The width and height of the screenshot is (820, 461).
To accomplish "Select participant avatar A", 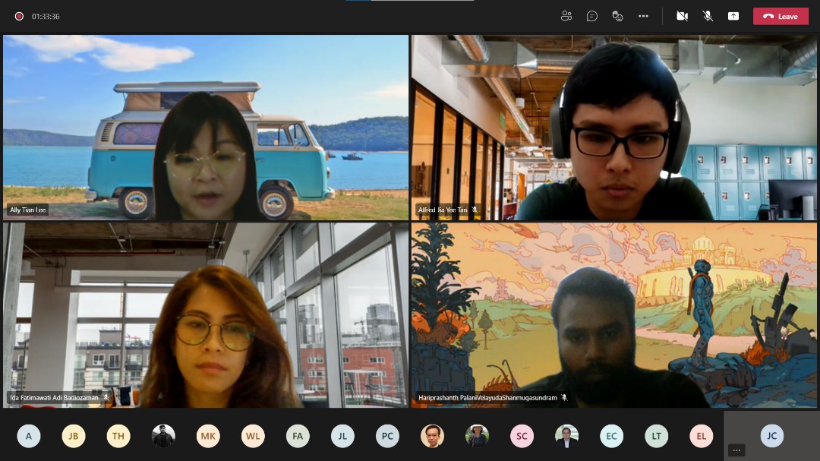I will click(29, 436).
